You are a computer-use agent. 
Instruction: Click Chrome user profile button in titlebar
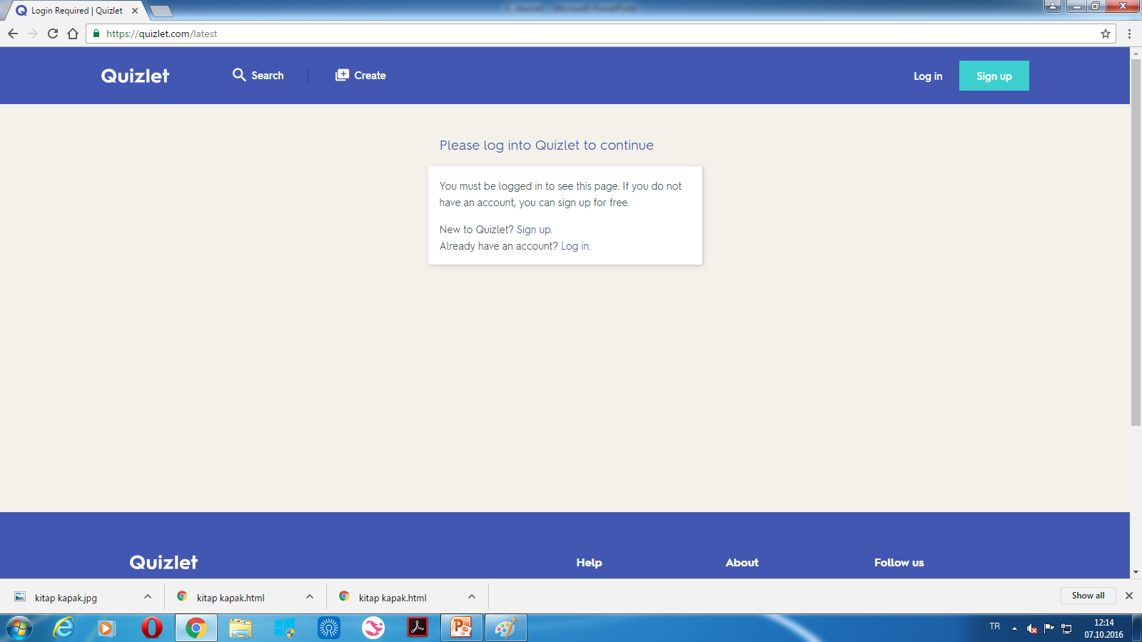tap(1053, 6)
